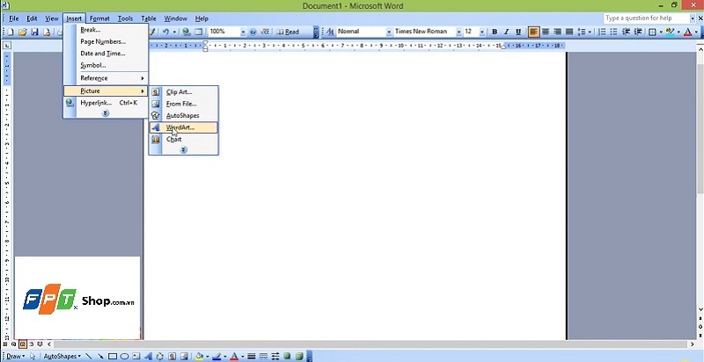Click the Open folder icon
This screenshot has height=362, width=704.
[x=23, y=32]
